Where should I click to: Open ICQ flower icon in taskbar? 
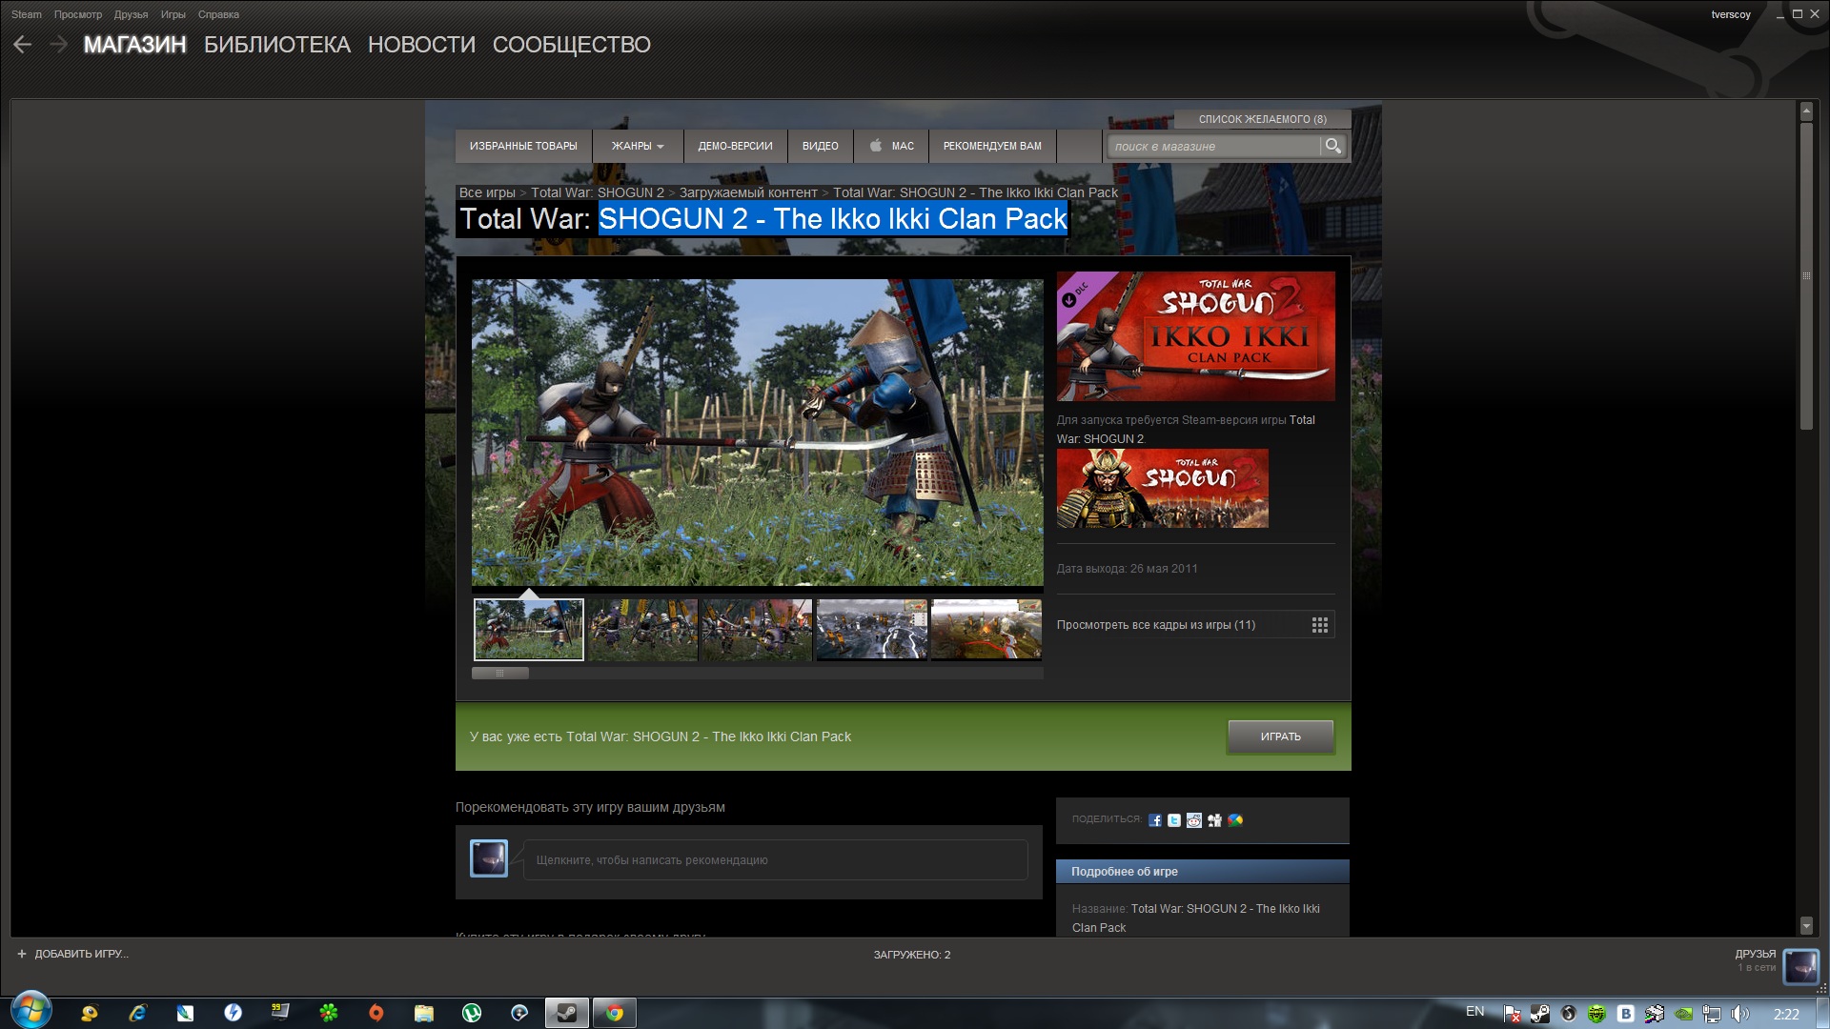click(329, 1013)
